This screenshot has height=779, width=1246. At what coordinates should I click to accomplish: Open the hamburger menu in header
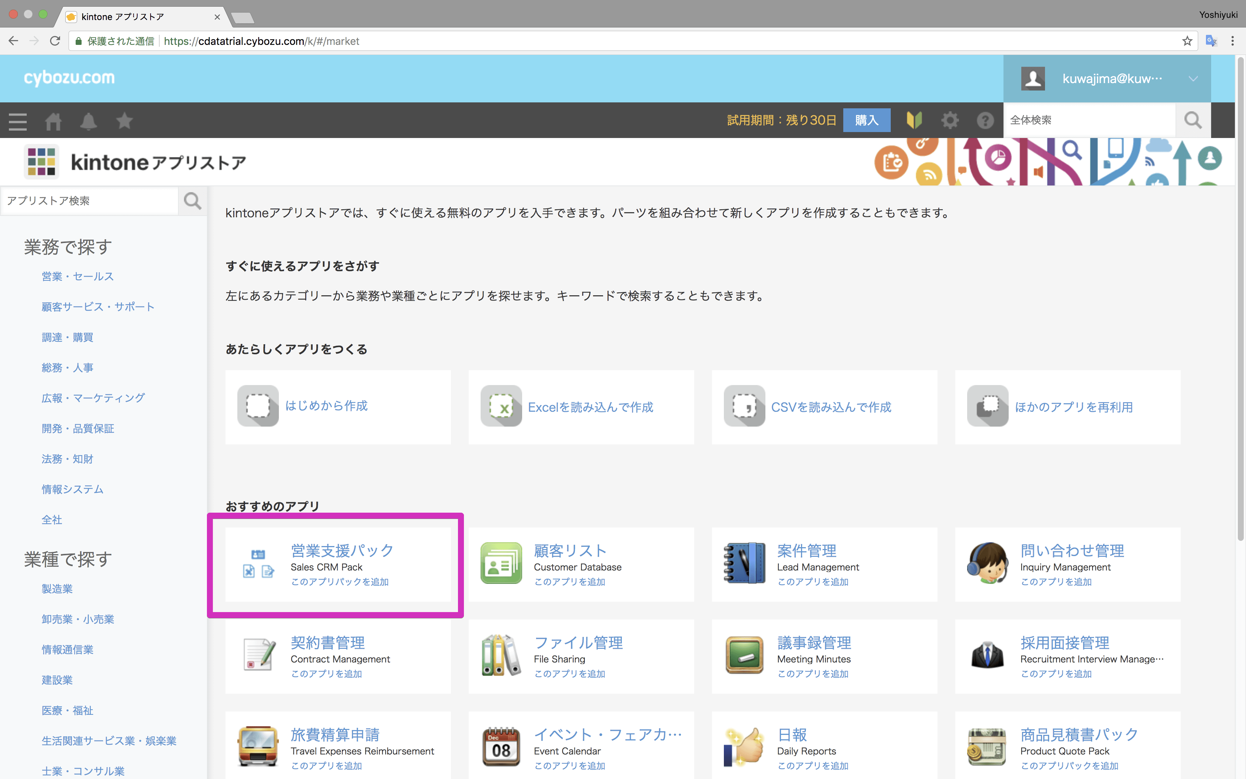pyautogui.click(x=17, y=121)
